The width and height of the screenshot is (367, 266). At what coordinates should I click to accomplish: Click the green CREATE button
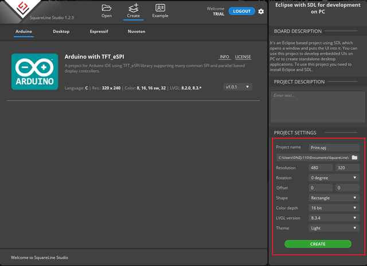tap(318, 244)
